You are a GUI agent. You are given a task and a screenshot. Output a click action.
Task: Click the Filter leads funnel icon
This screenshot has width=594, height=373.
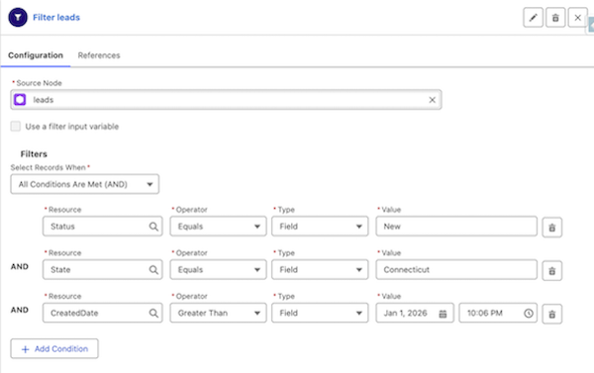coord(18,17)
